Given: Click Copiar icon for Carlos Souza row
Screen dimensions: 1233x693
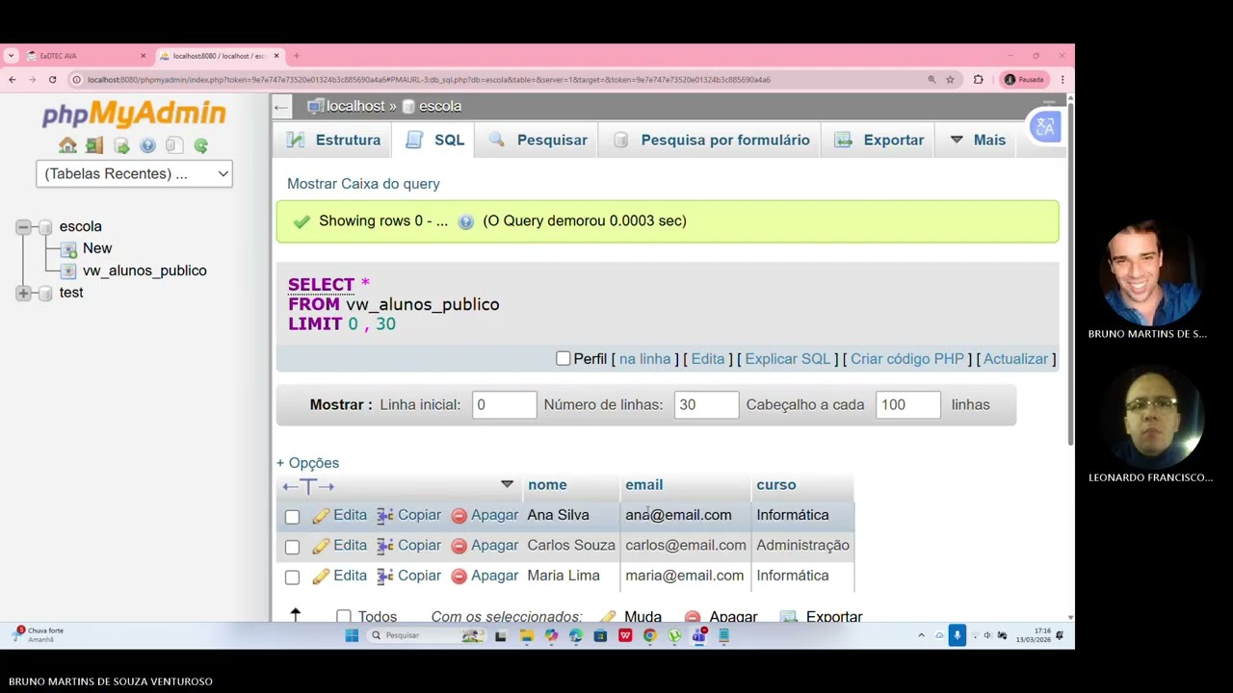Looking at the screenshot, I should point(385,546).
